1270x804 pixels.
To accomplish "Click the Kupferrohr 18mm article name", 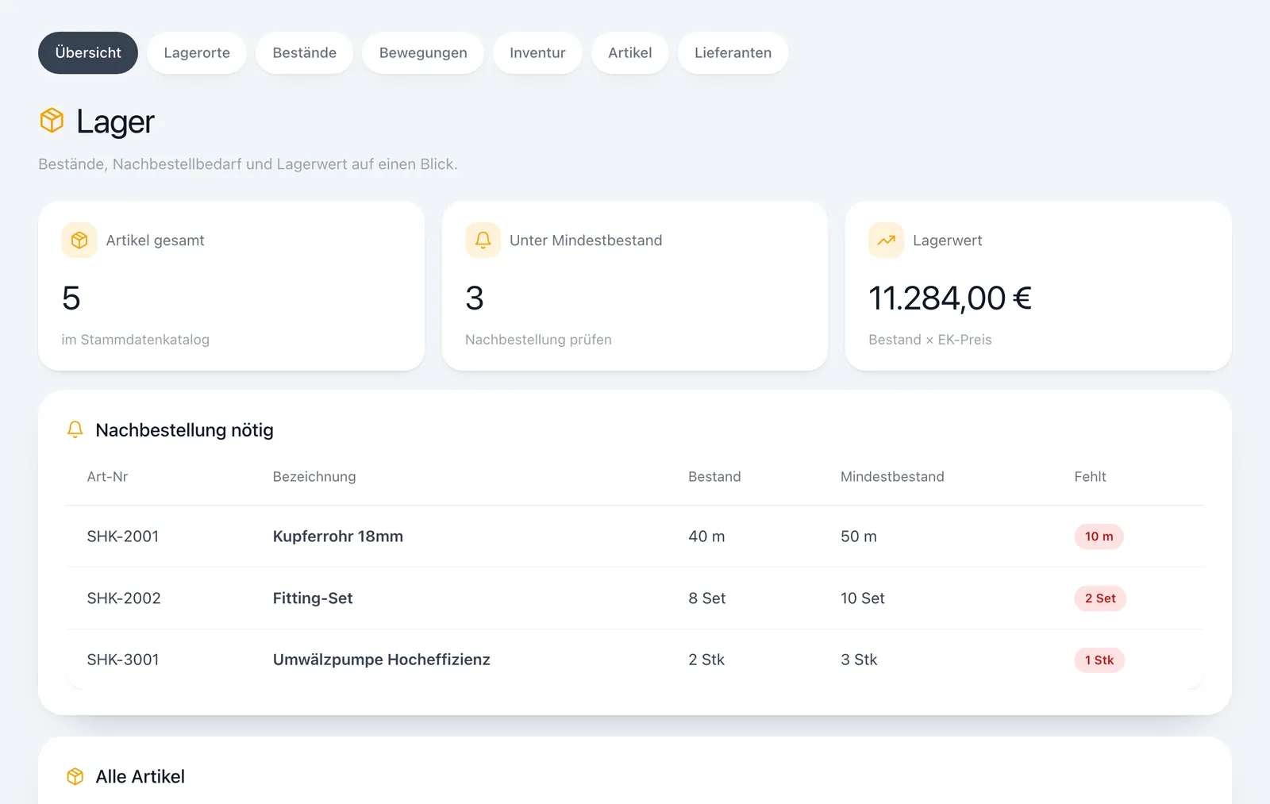I will click(x=338, y=537).
